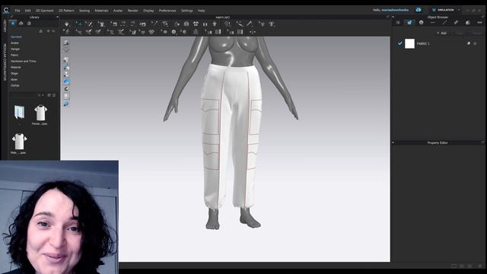
Task: Collapse the Object Browser panel arrow
Action: [393, 17]
